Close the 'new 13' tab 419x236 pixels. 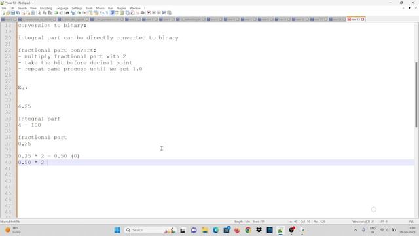pos(363,19)
